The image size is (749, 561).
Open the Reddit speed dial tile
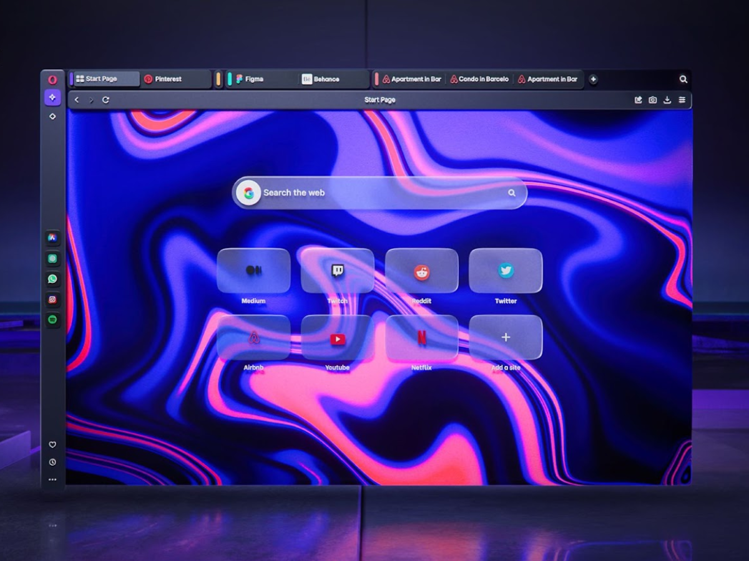[x=422, y=271]
